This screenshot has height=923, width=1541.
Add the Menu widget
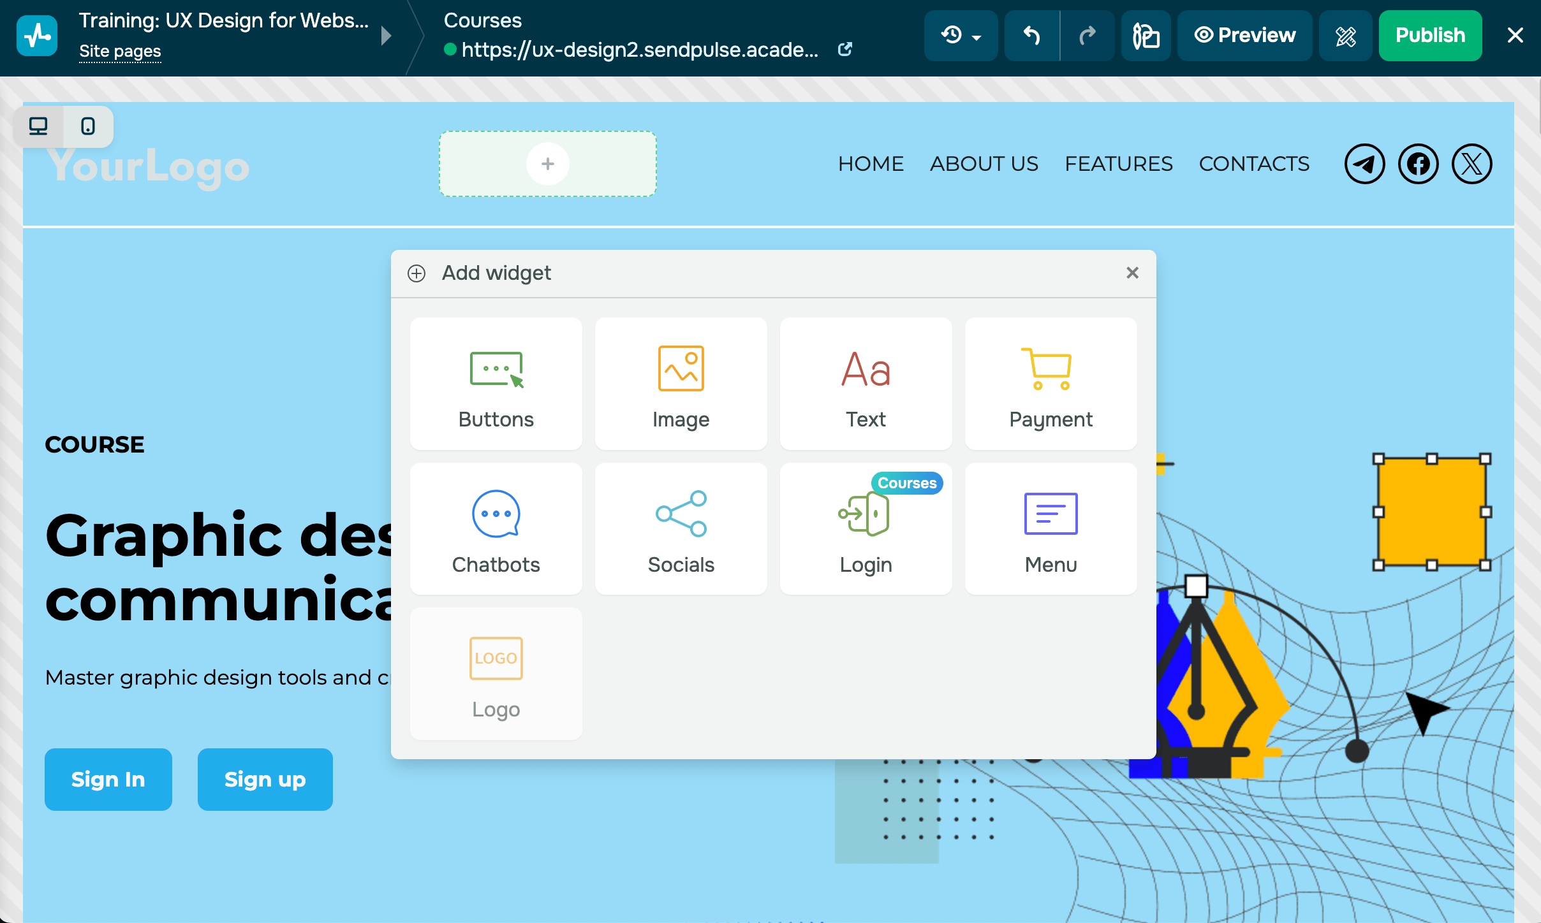pyautogui.click(x=1051, y=529)
